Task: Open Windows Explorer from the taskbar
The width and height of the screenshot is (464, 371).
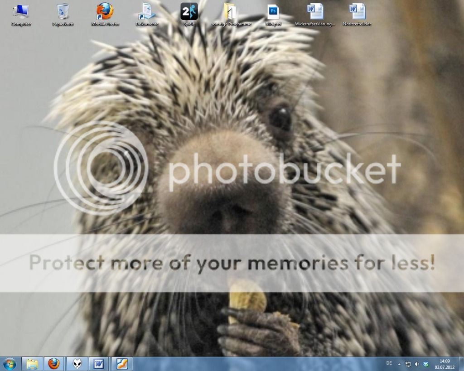Action: 32,364
